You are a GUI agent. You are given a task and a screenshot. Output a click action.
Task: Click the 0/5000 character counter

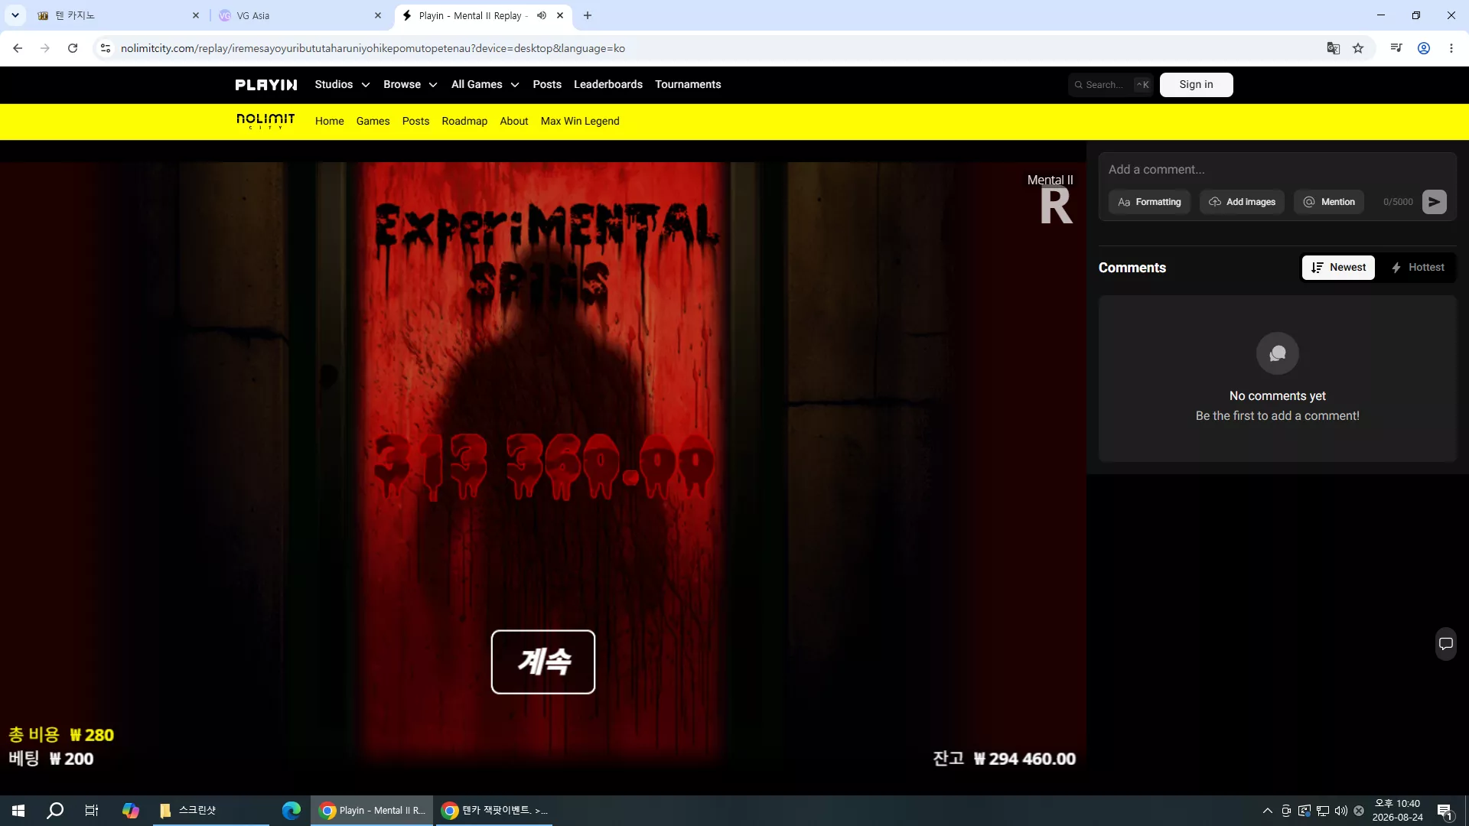point(1398,202)
